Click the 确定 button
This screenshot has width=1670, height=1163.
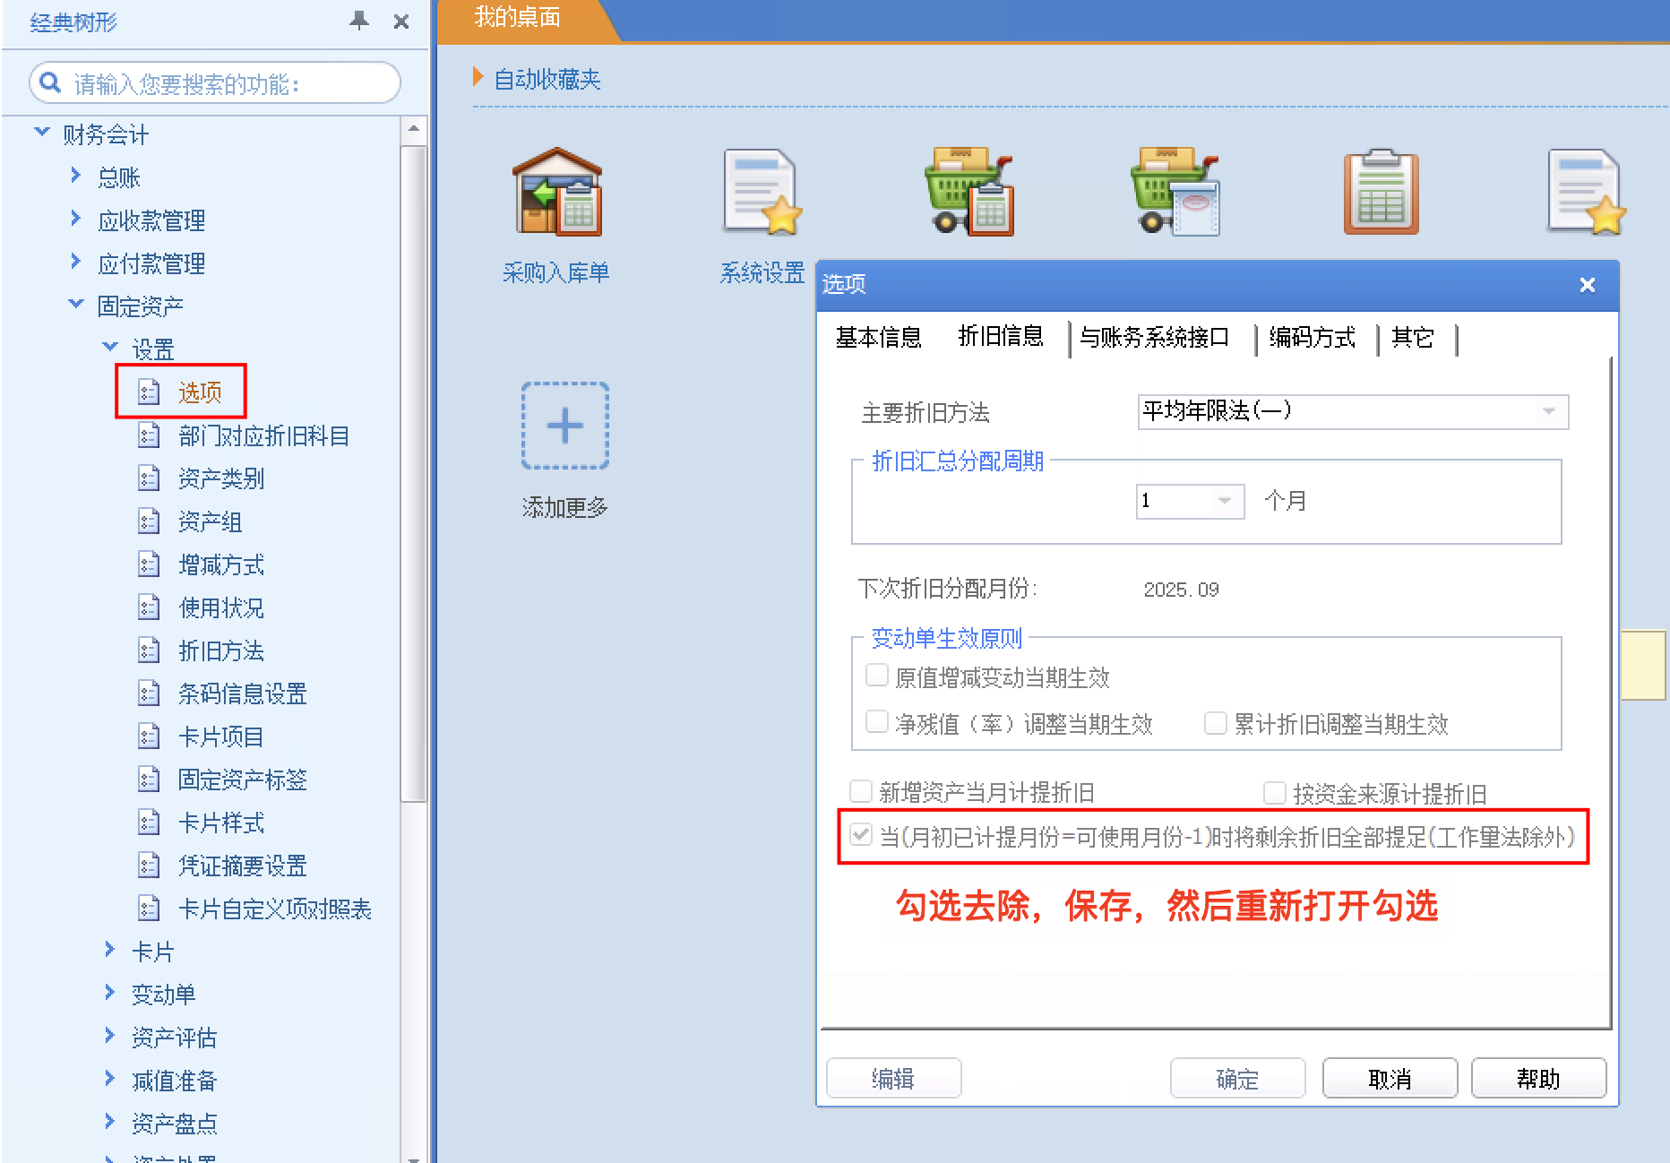[x=1237, y=1078]
